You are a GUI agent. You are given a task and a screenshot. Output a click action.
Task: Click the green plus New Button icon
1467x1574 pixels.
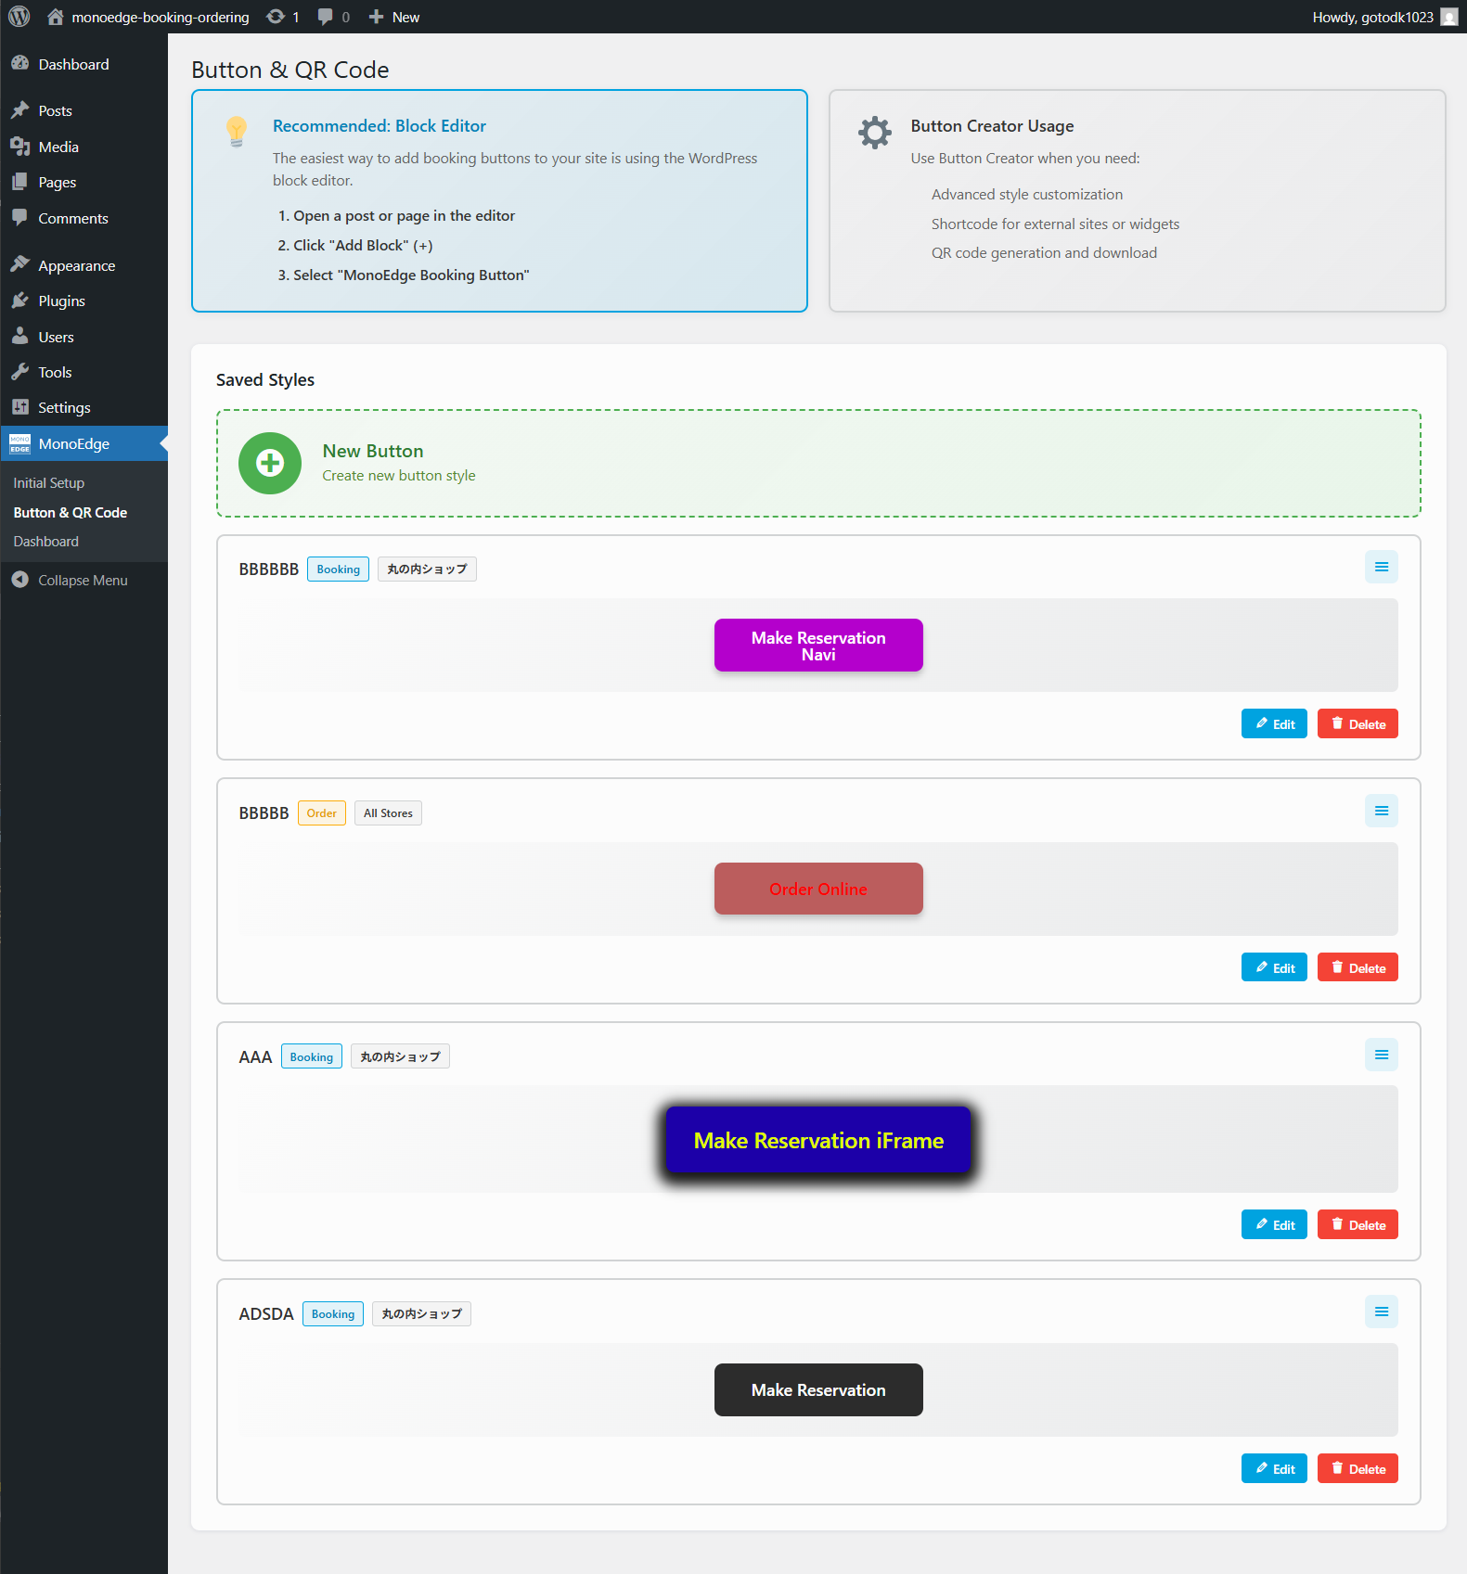pos(270,463)
